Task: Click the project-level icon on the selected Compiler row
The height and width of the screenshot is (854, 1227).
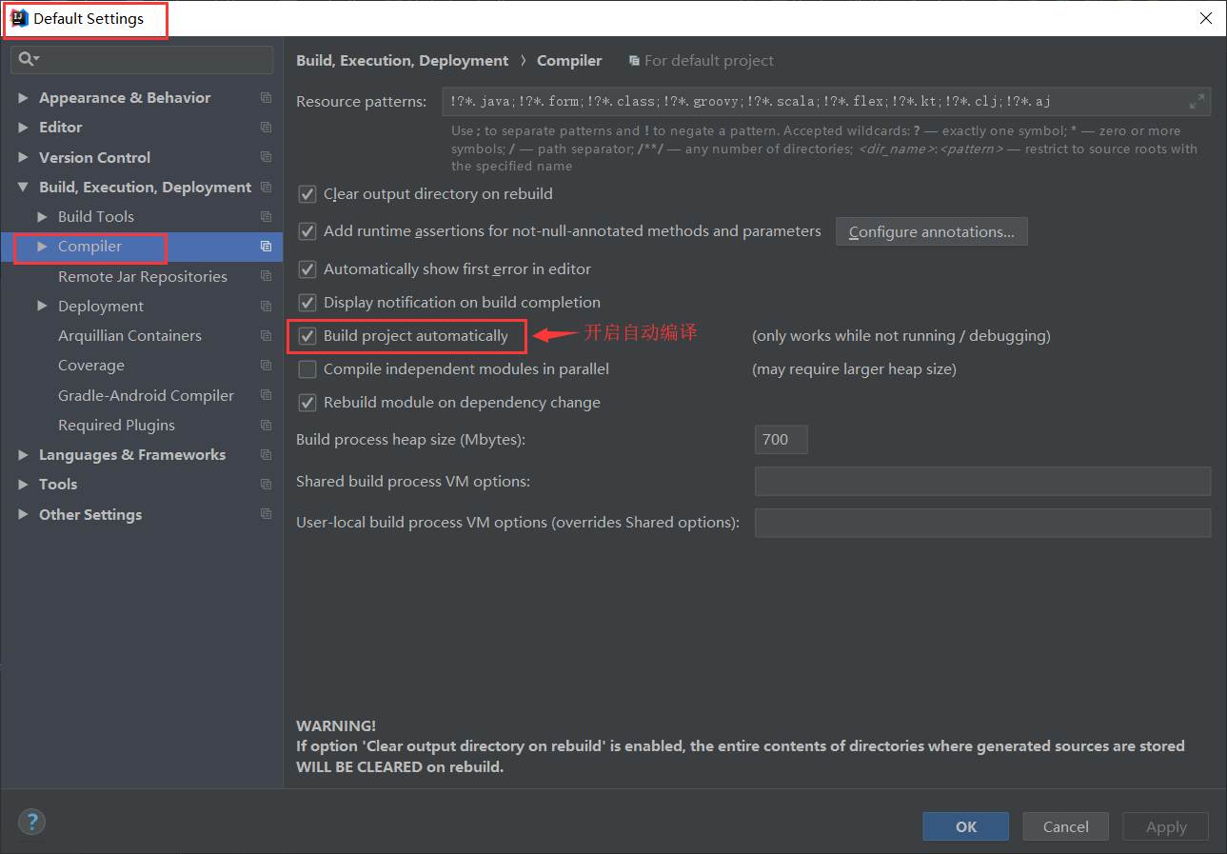Action: tap(266, 247)
